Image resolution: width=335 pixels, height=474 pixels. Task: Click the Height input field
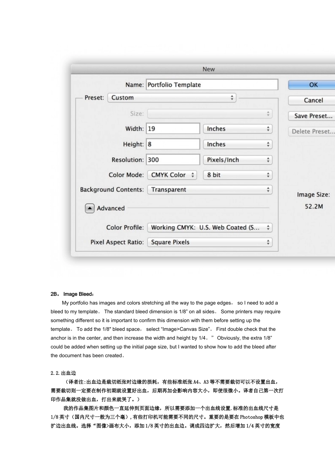point(173,144)
